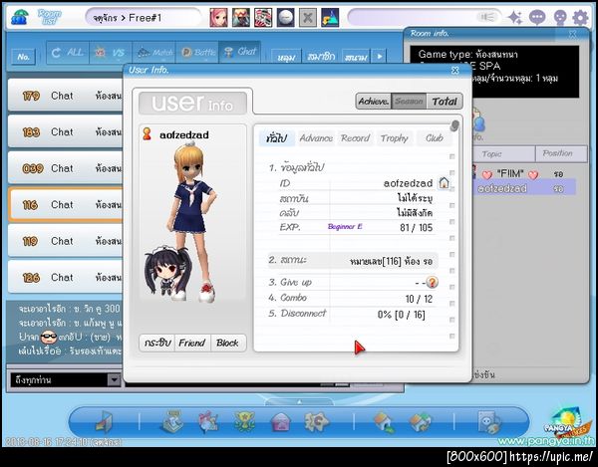
Task: Open the ถึงทุกท่าน chat target dropdown
Action: point(114,379)
